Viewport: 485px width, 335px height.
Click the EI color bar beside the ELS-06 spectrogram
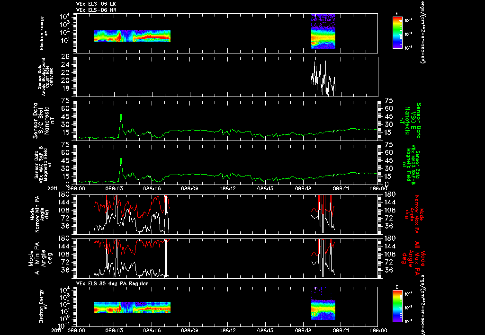(x=397, y=33)
